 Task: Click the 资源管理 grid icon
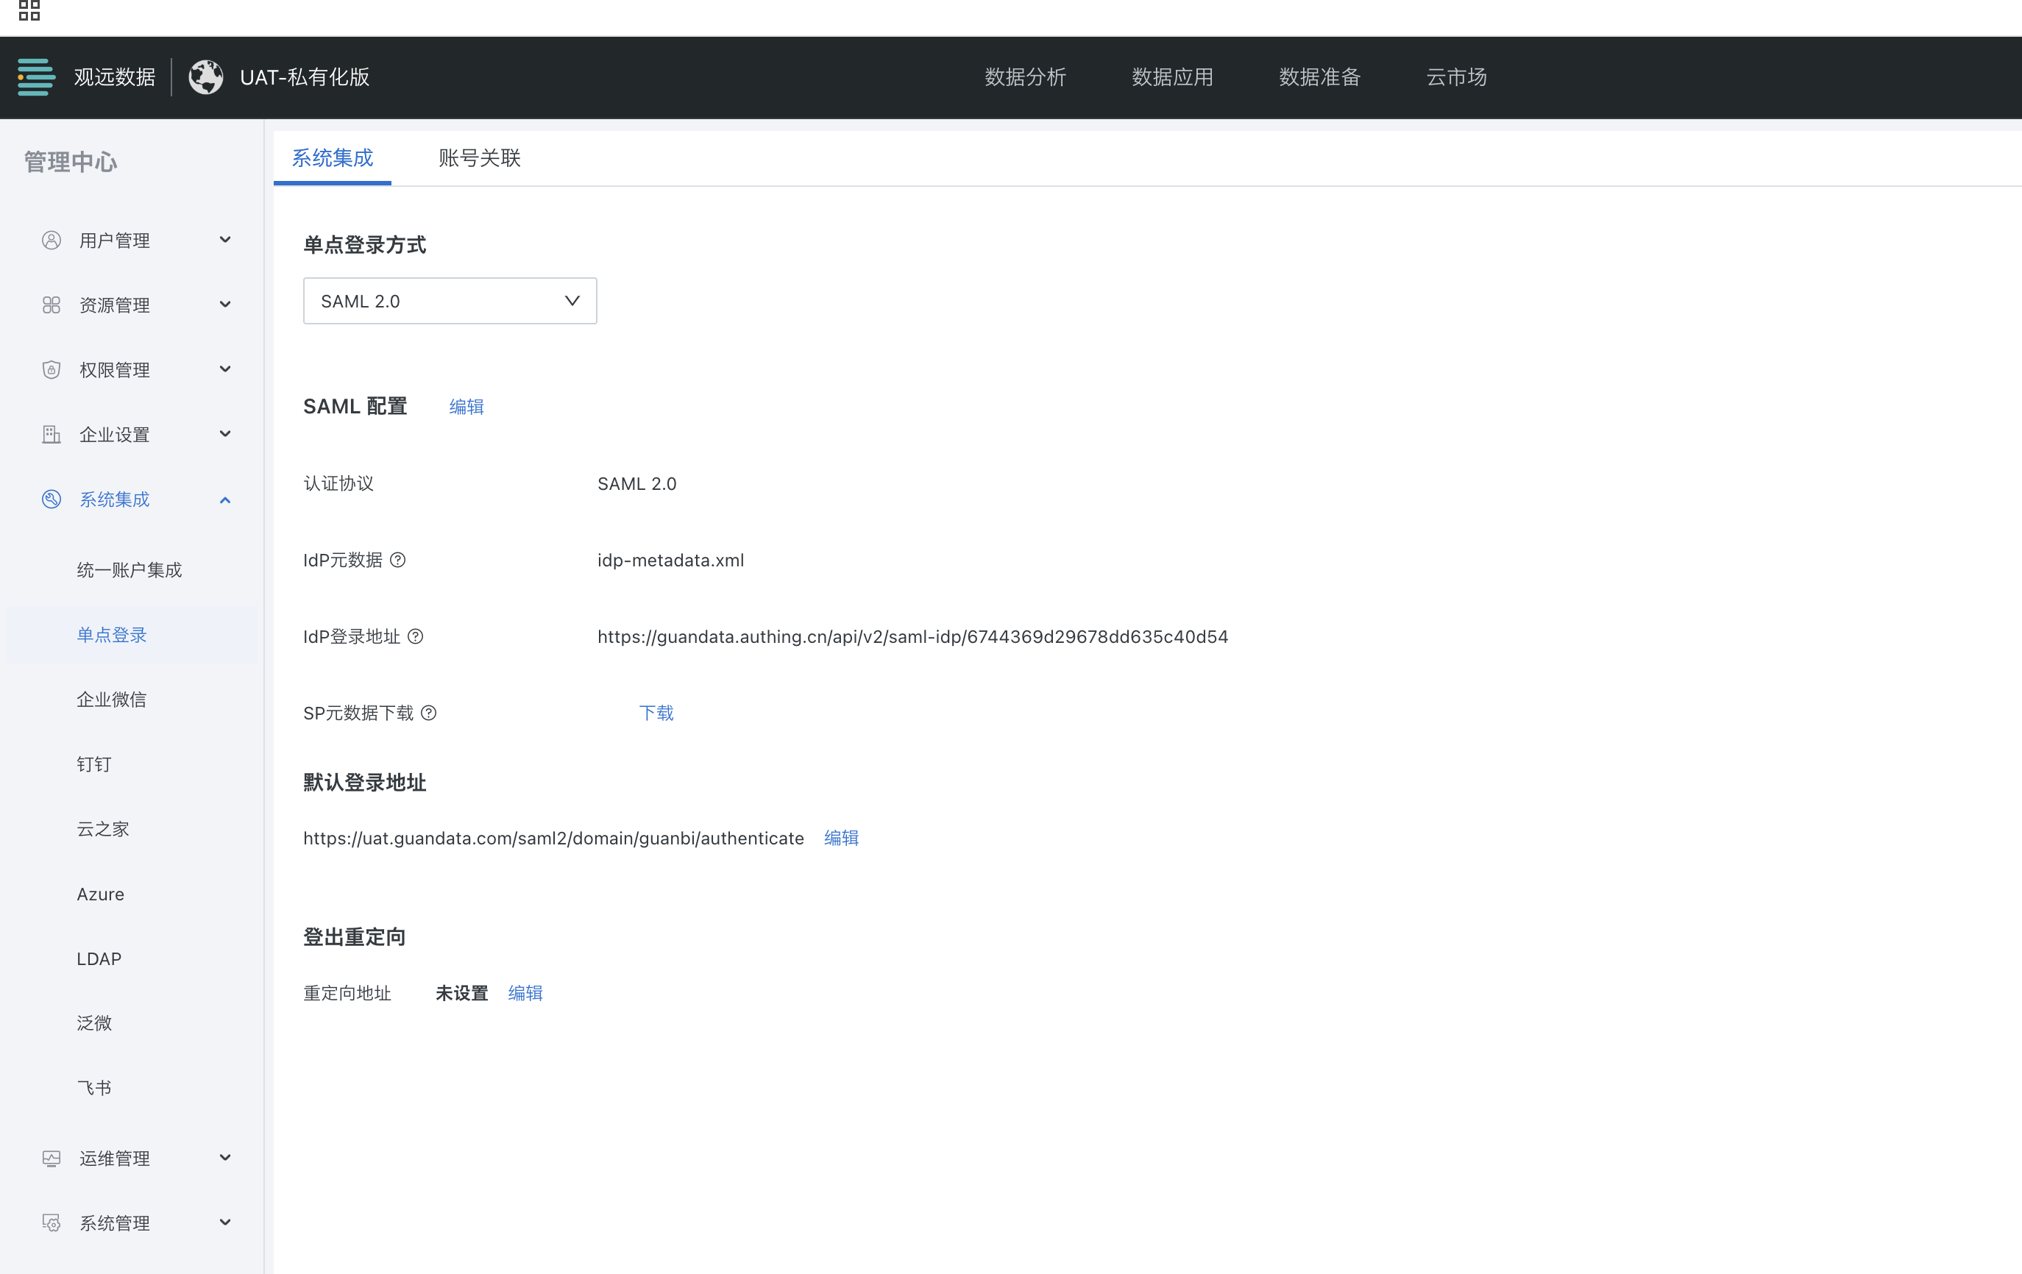(52, 305)
